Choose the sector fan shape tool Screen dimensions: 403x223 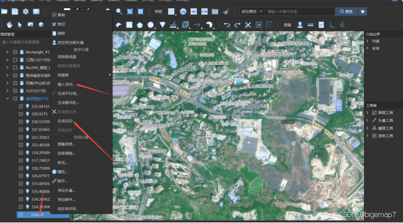coord(163,25)
